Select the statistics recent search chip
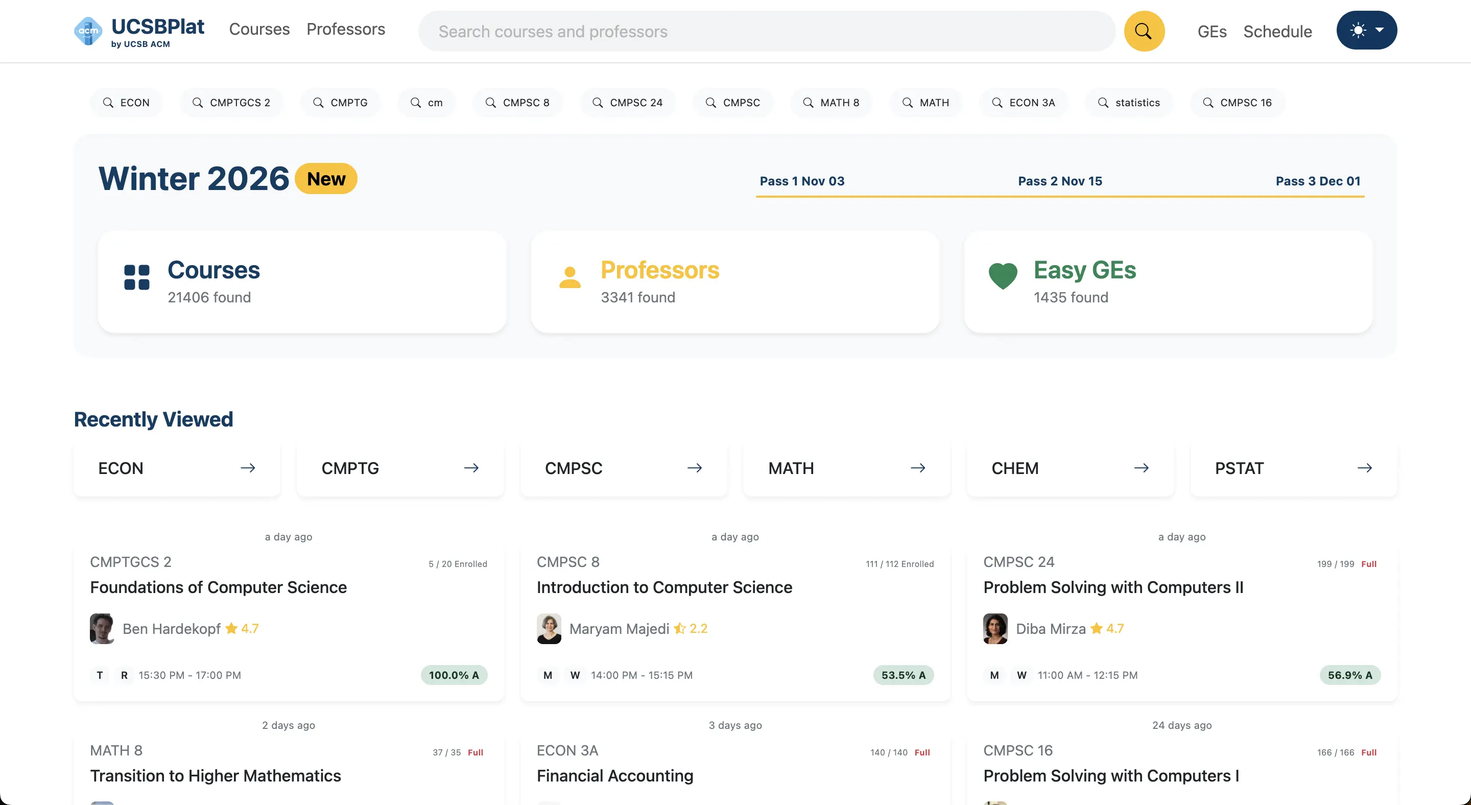This screenshot has width=1471, height=805. (x=1129, y=102)
